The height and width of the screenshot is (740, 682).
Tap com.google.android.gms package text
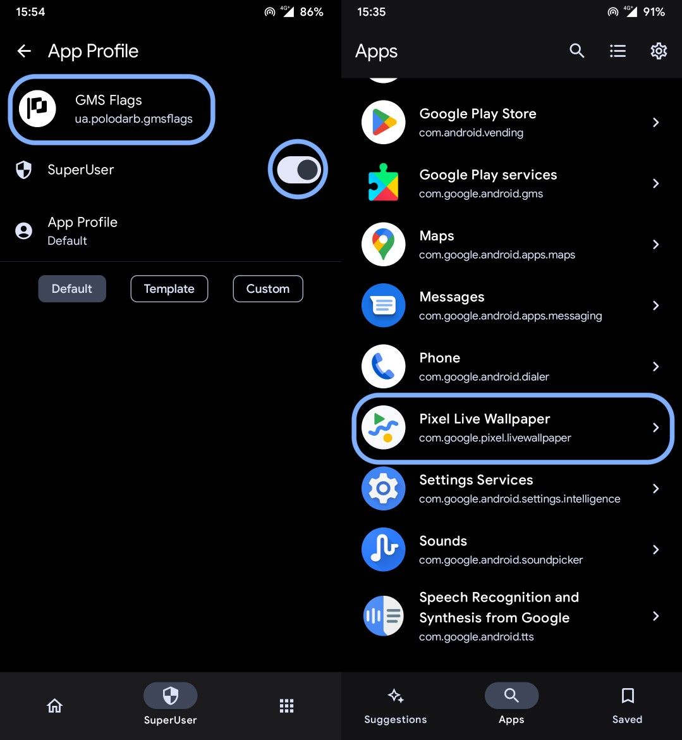tap(480, 194)
